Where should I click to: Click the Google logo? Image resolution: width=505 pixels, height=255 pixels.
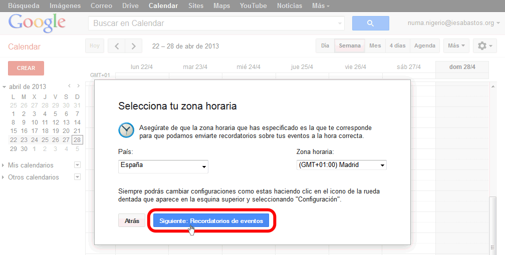37,23
